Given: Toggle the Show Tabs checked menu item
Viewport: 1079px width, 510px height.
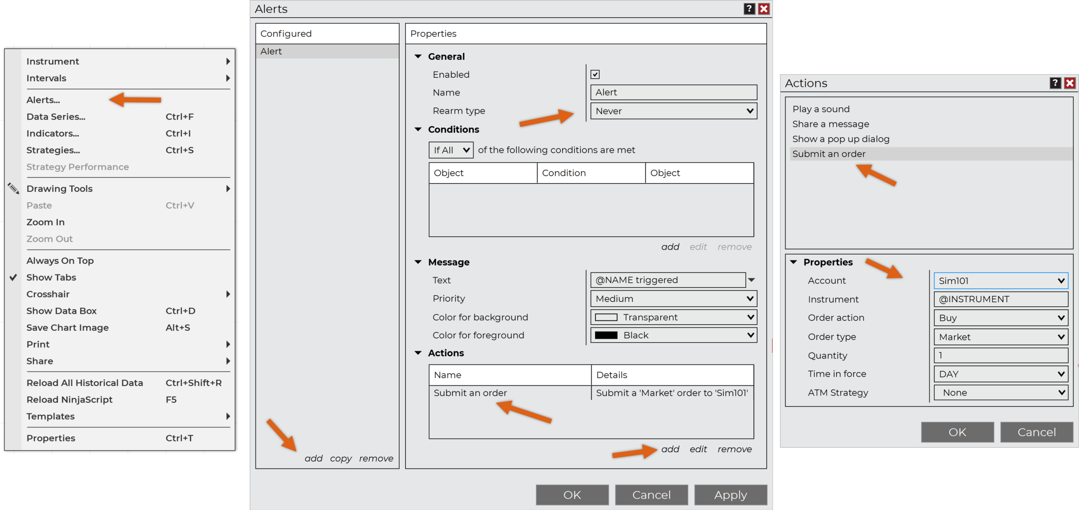Looking at the screenshot, I should pos(51,277).
